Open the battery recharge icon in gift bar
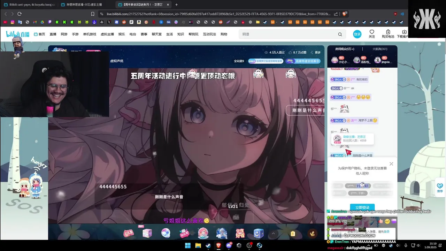This screenshot has height=251, width=446. [293, 234]
